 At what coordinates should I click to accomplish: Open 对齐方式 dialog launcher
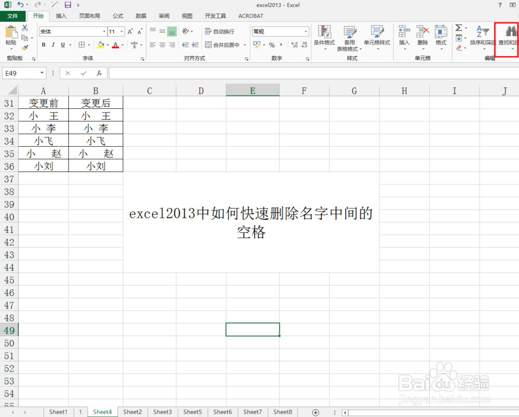[247, 59]
